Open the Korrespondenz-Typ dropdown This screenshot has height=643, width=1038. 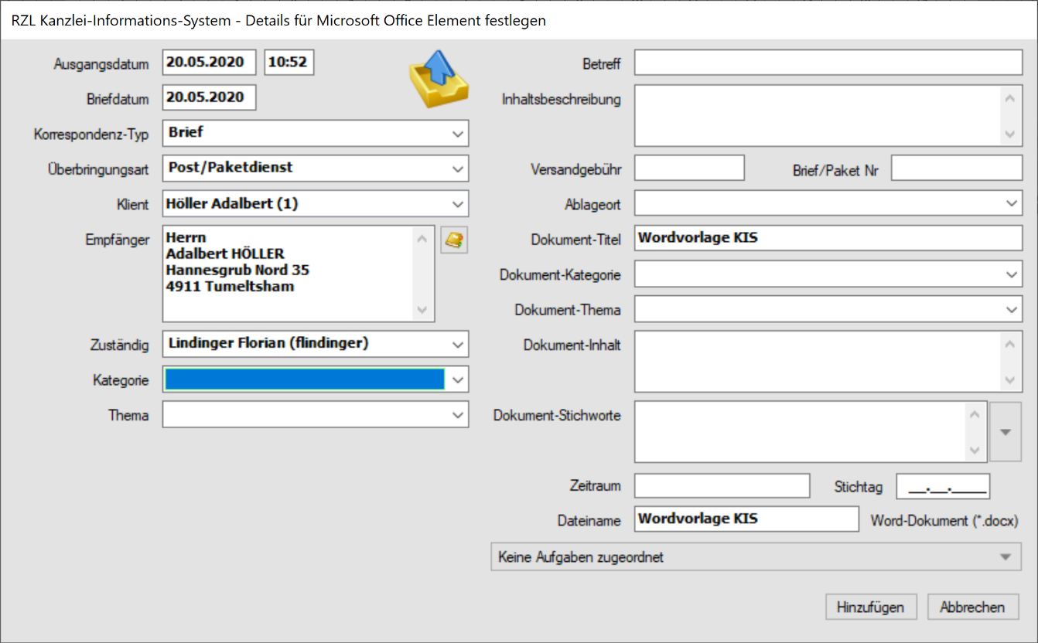[457, 134]
